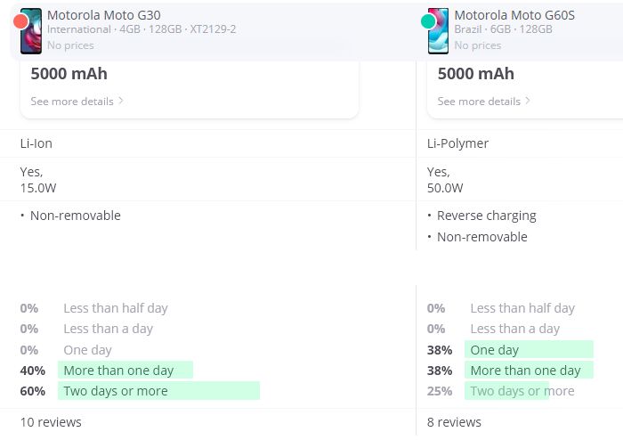623x440 pixels.
Task: Click No prices under Moto G30
Action: pos(69,45)
